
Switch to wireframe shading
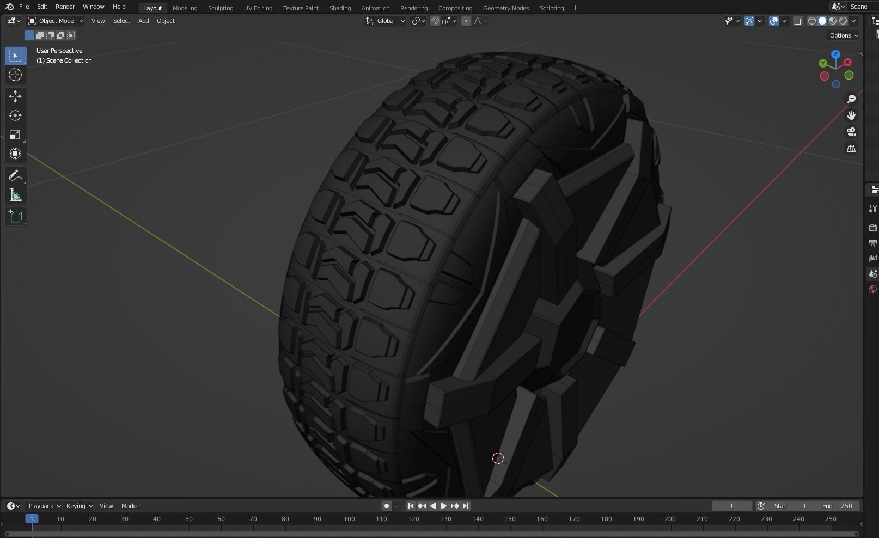[x=811, y=21]
